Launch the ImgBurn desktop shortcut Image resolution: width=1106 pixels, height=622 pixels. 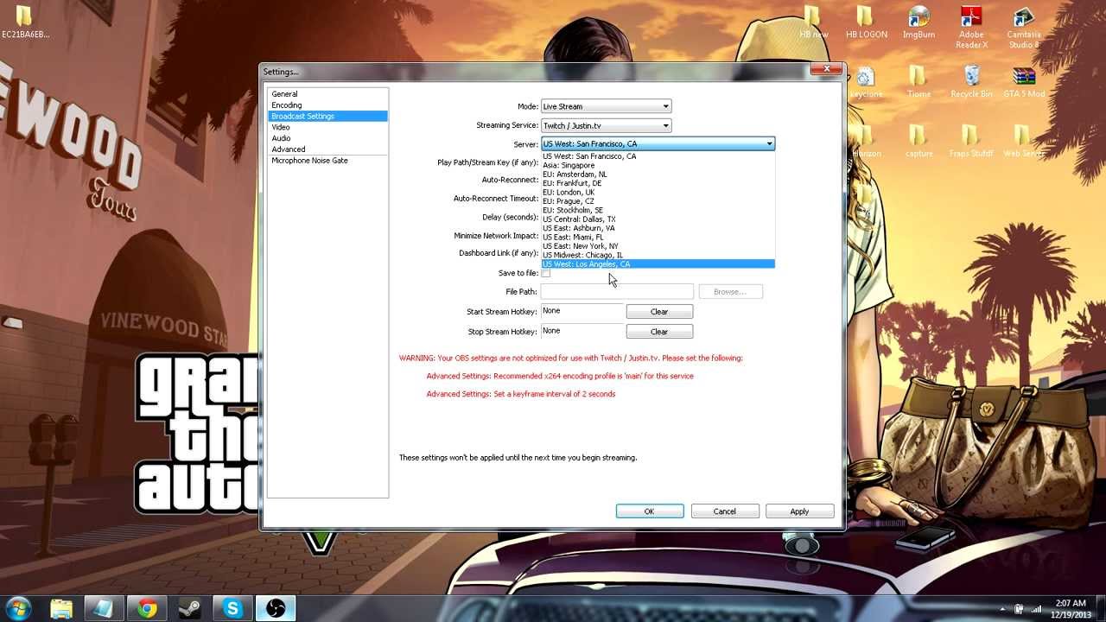pyautogui.click(x=918, y=22)
